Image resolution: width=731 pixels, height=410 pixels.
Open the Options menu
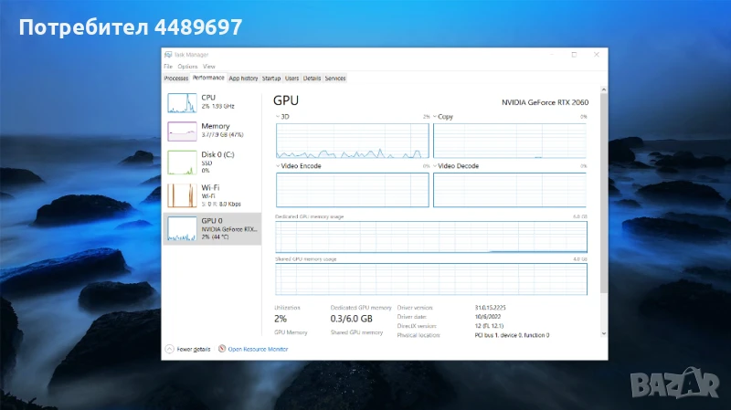pyautogui.click(x=187, y=67)
